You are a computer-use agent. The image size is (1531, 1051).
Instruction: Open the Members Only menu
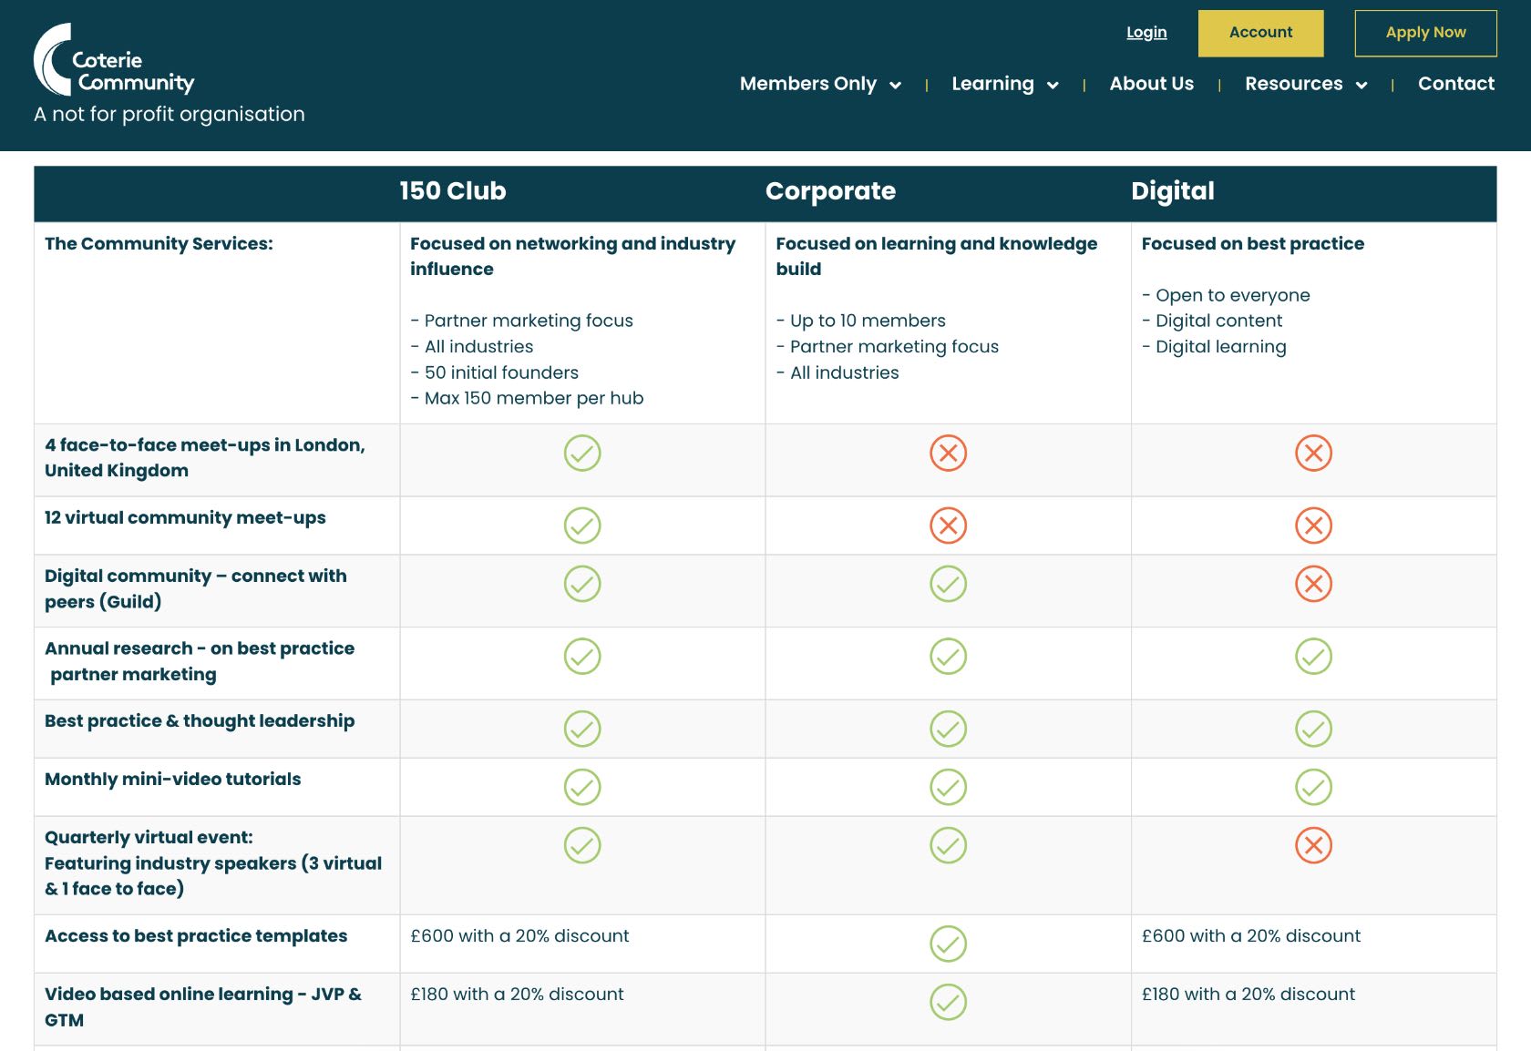808,84
